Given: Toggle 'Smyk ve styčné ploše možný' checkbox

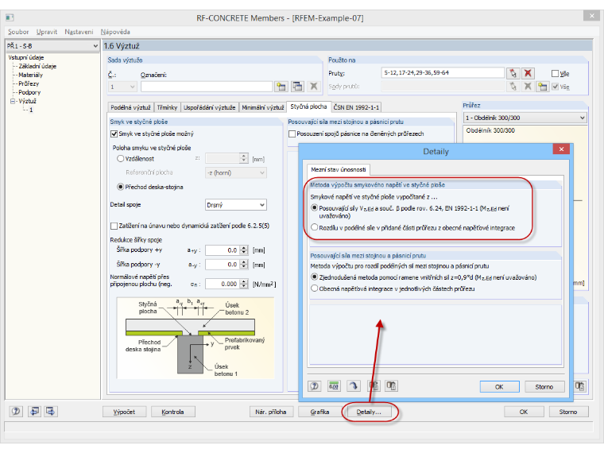Looking at the screenshot, I should [x=114, y=134].
